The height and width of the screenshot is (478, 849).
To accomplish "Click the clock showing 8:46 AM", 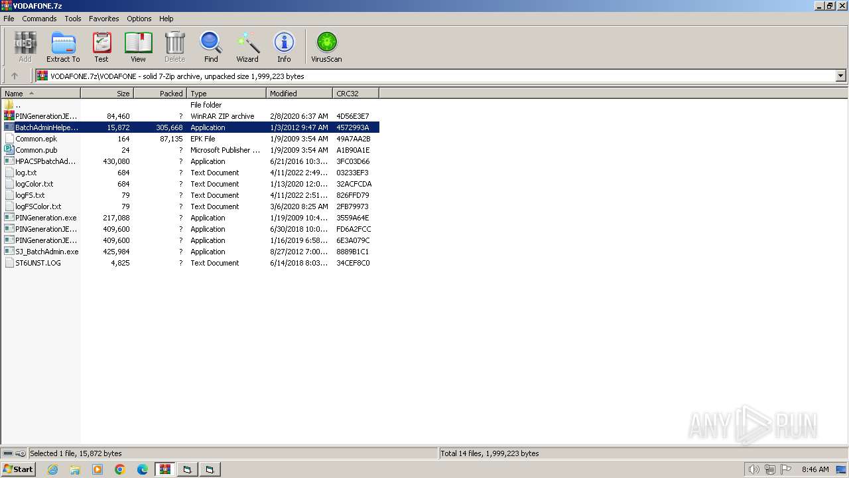I will click(815, 469).
